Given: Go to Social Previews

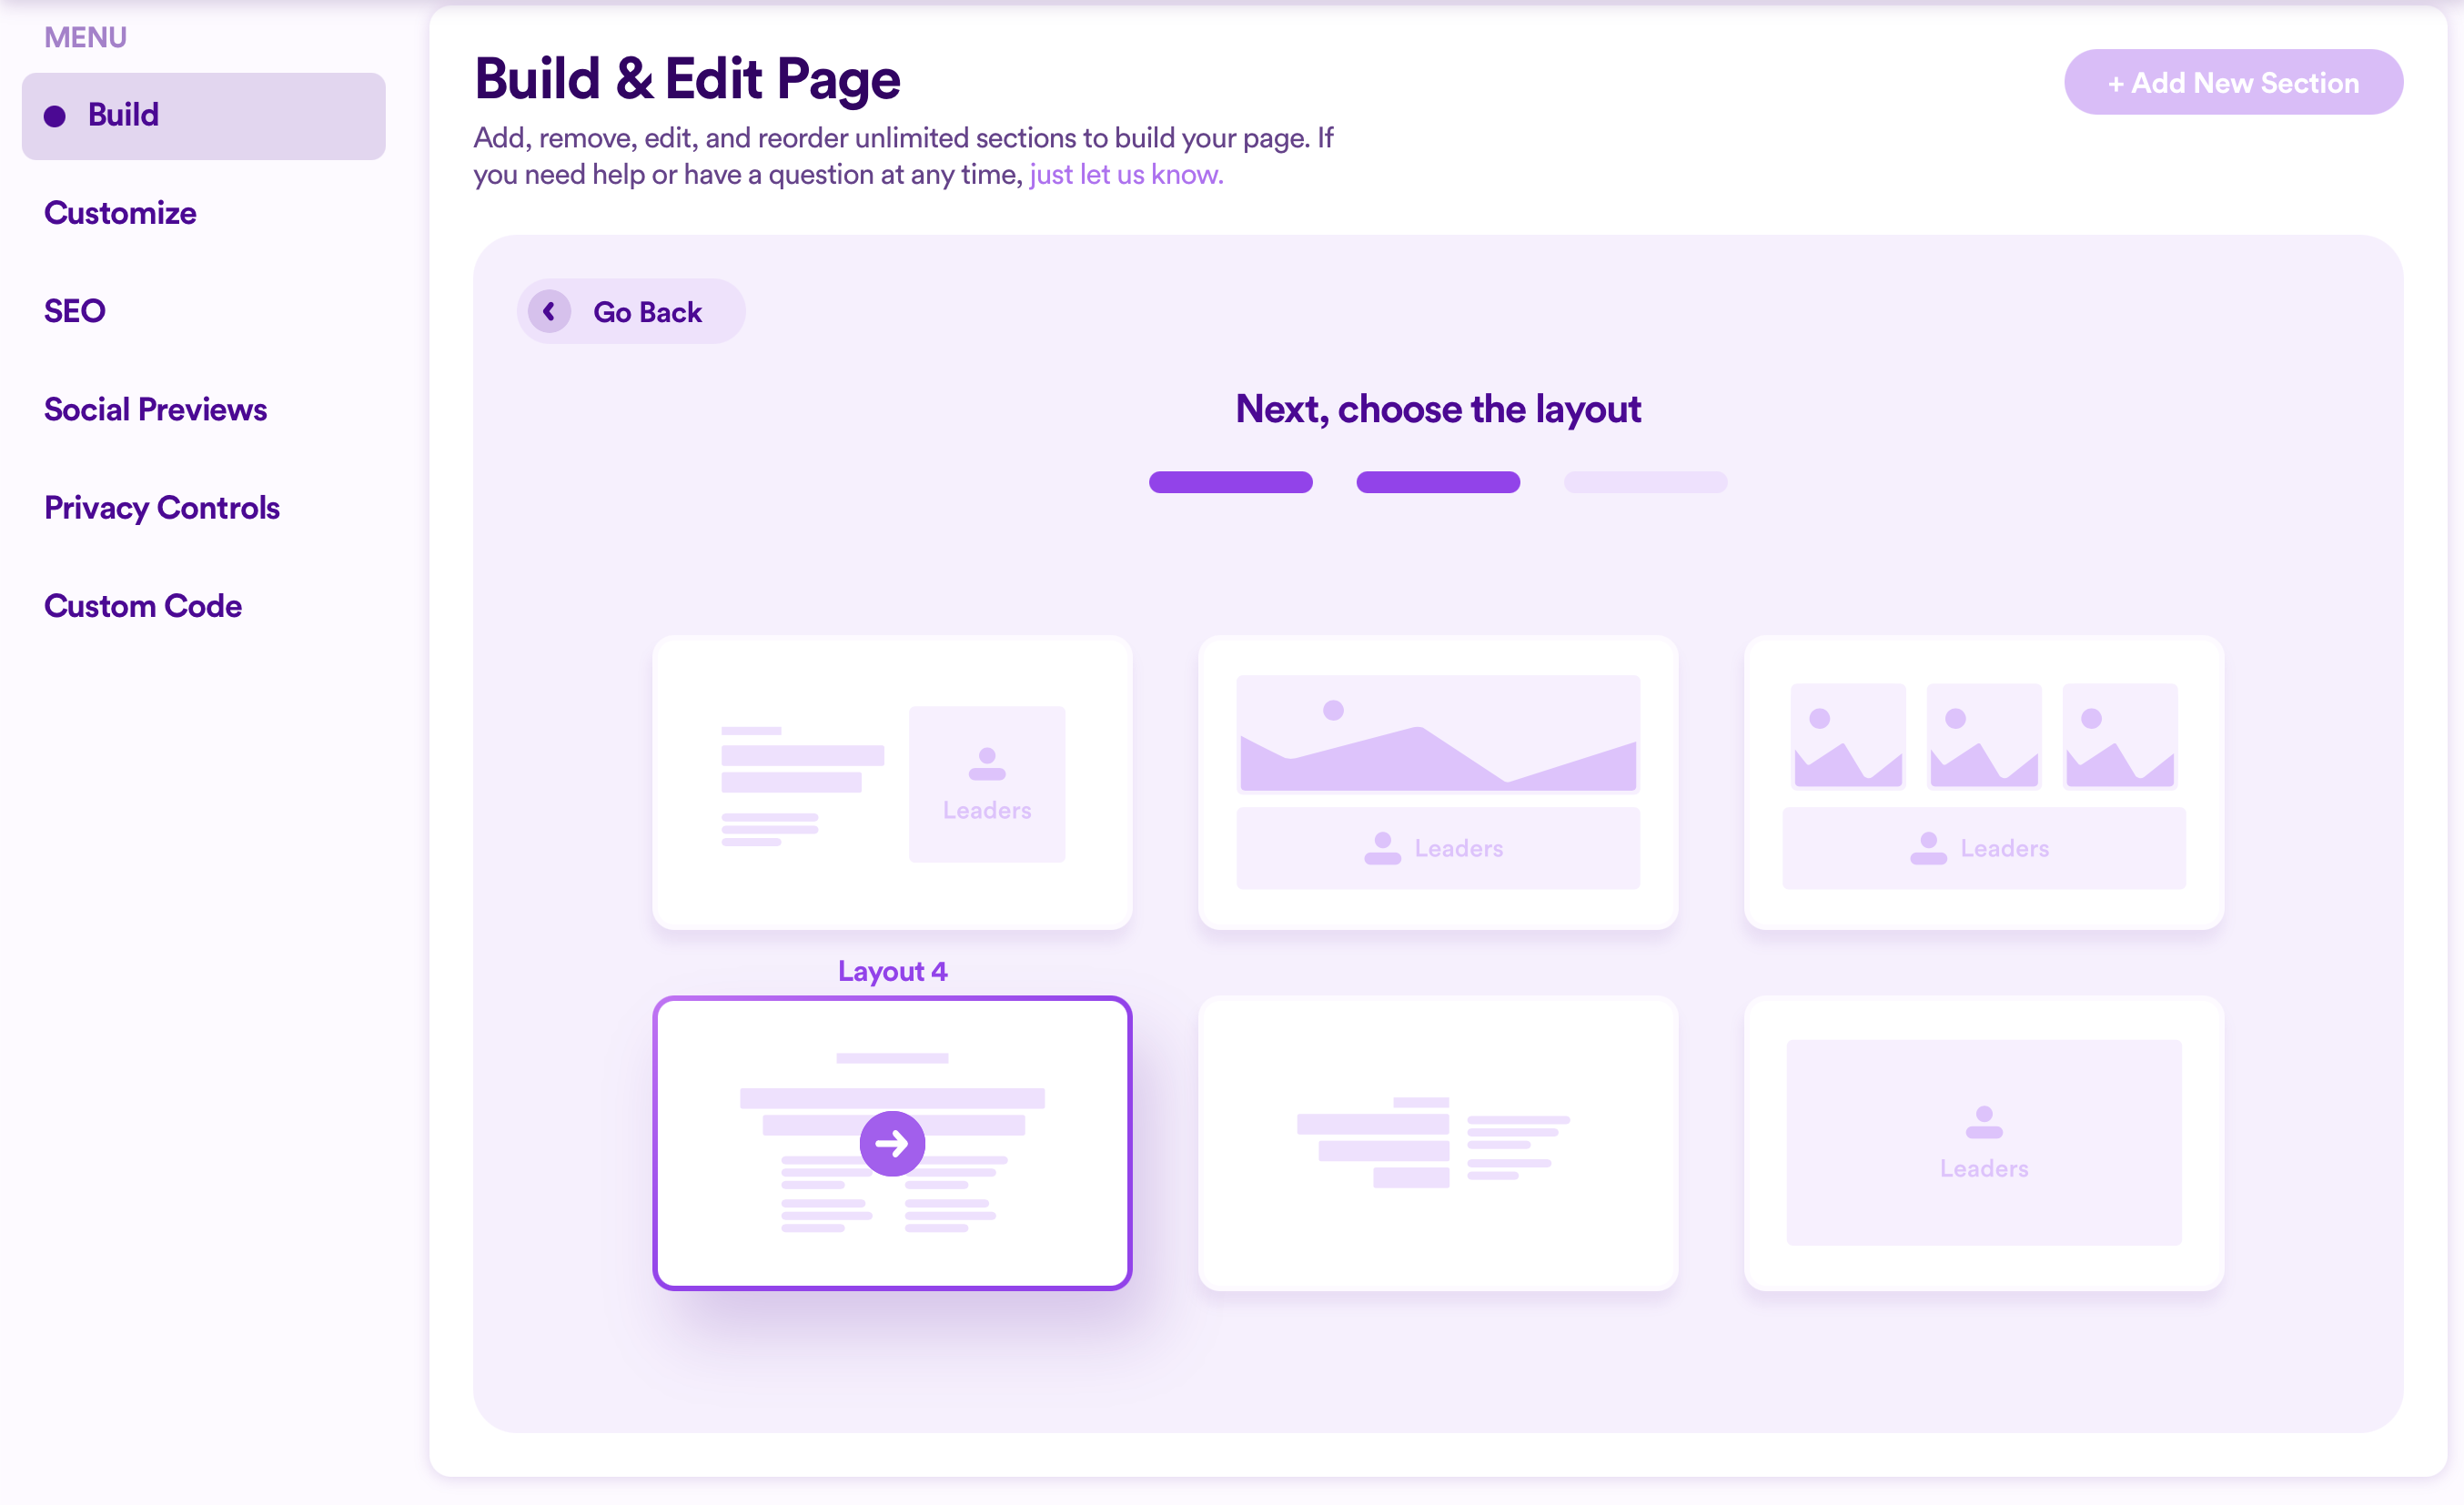Looking at the screenshot, I should point(155,409).
